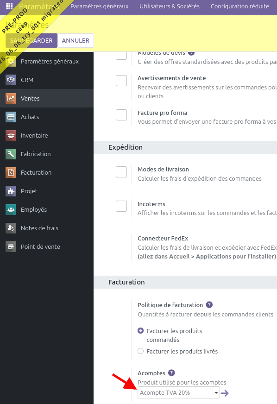Click the Sauvegarder button
Viewport: 277px width, 404px height.
coord(31,40)
